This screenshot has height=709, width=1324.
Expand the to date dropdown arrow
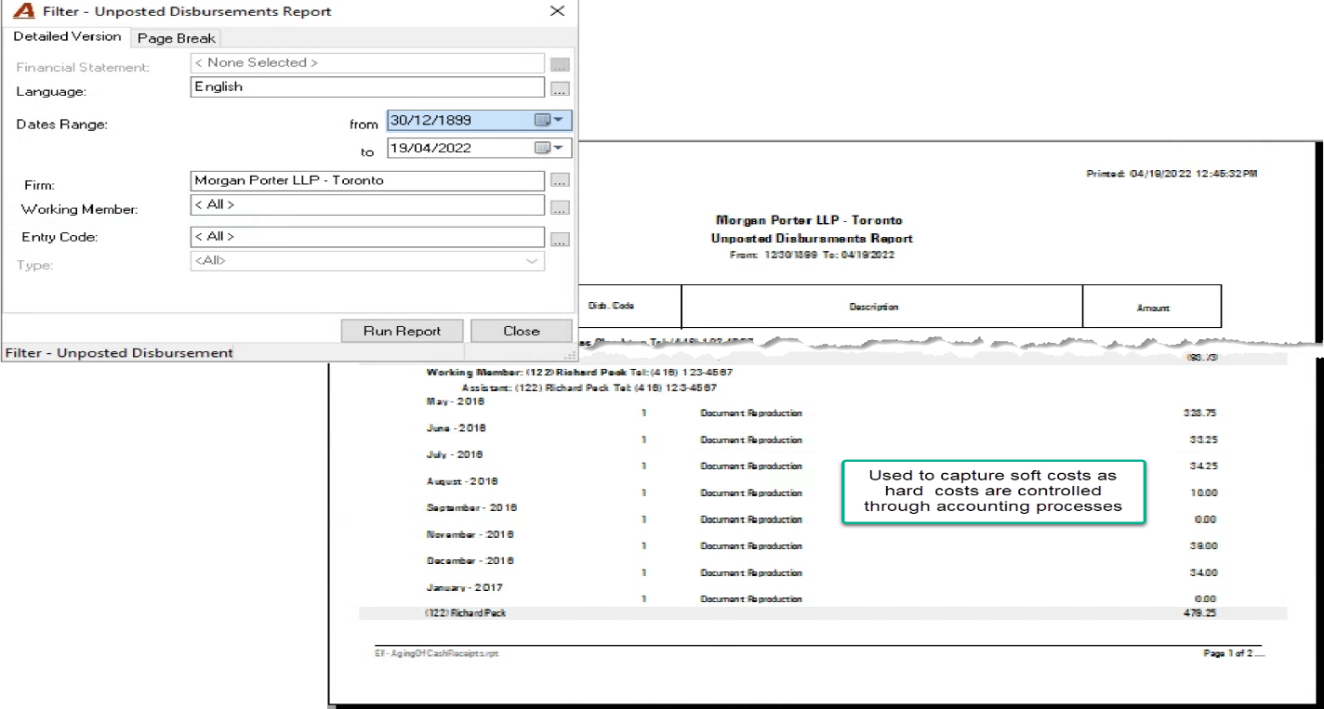pos(559,148)
